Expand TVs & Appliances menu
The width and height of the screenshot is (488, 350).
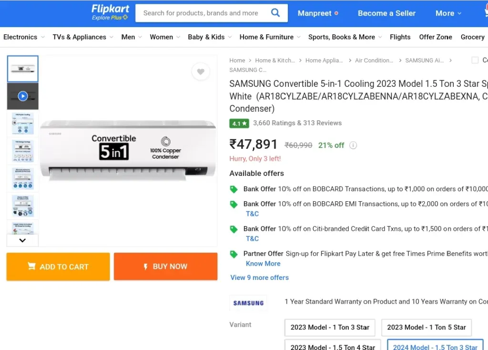pyautogui.click(x=83, y=37)
